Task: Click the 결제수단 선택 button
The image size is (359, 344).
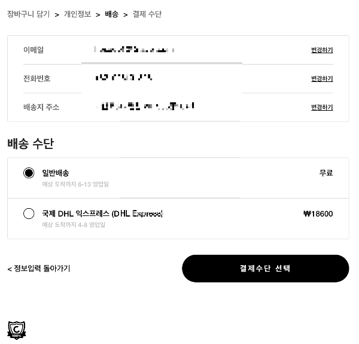Action: tap(265, 269)
